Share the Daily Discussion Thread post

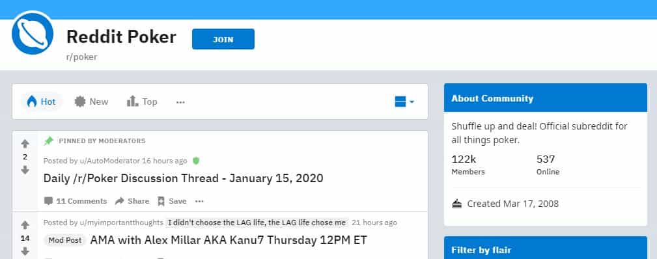click(x=132, y=201)
